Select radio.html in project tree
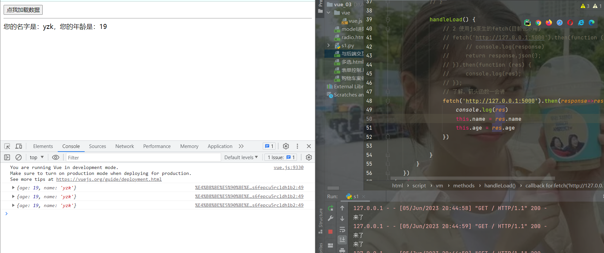Viewport: 604px width, 253px height. coord(349,37)
